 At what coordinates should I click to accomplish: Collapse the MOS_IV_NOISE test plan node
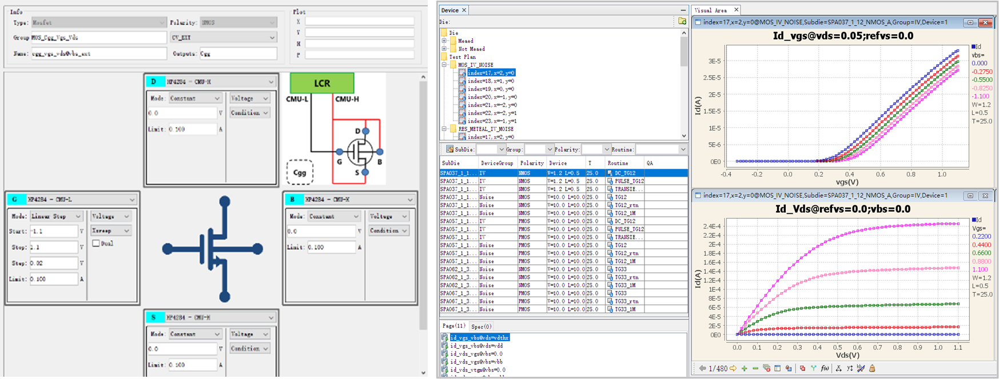[x=444, y=65]
